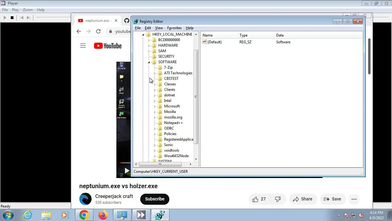Like the video with 27 likes

[259, 199]
